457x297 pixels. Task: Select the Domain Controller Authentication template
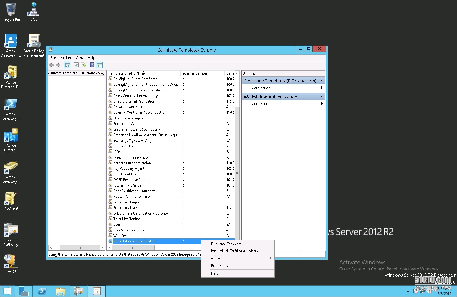click(x=140, y=113)
